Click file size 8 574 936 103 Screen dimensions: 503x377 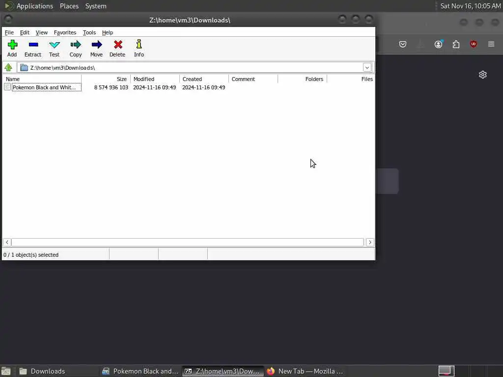point(111,87)
